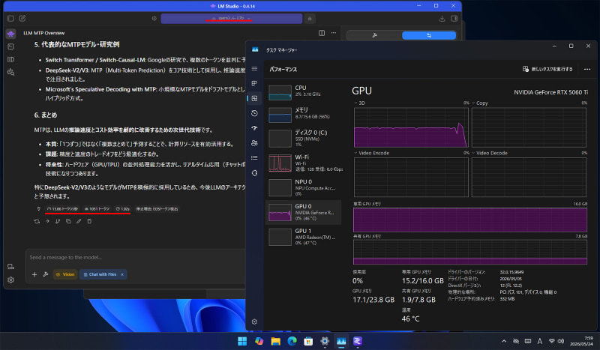Toggle the Vision badge in the message box

(x=65, y=274)
